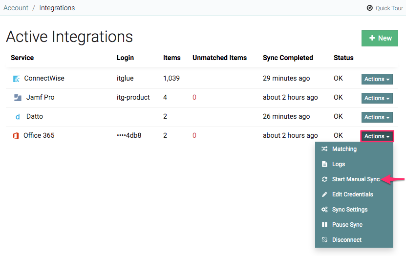Click Jamf Pro's items count 4
The height and width of the screenshot is (256, 406).
(165, 97)
